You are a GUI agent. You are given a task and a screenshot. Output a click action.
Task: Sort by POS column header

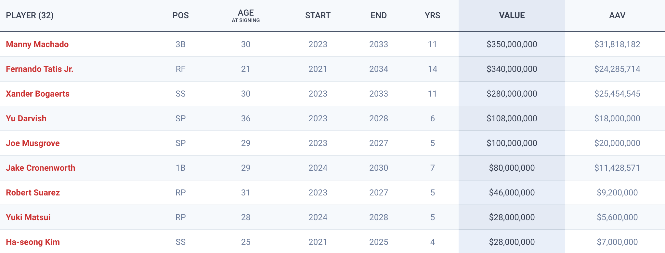[x=181, y=15]
